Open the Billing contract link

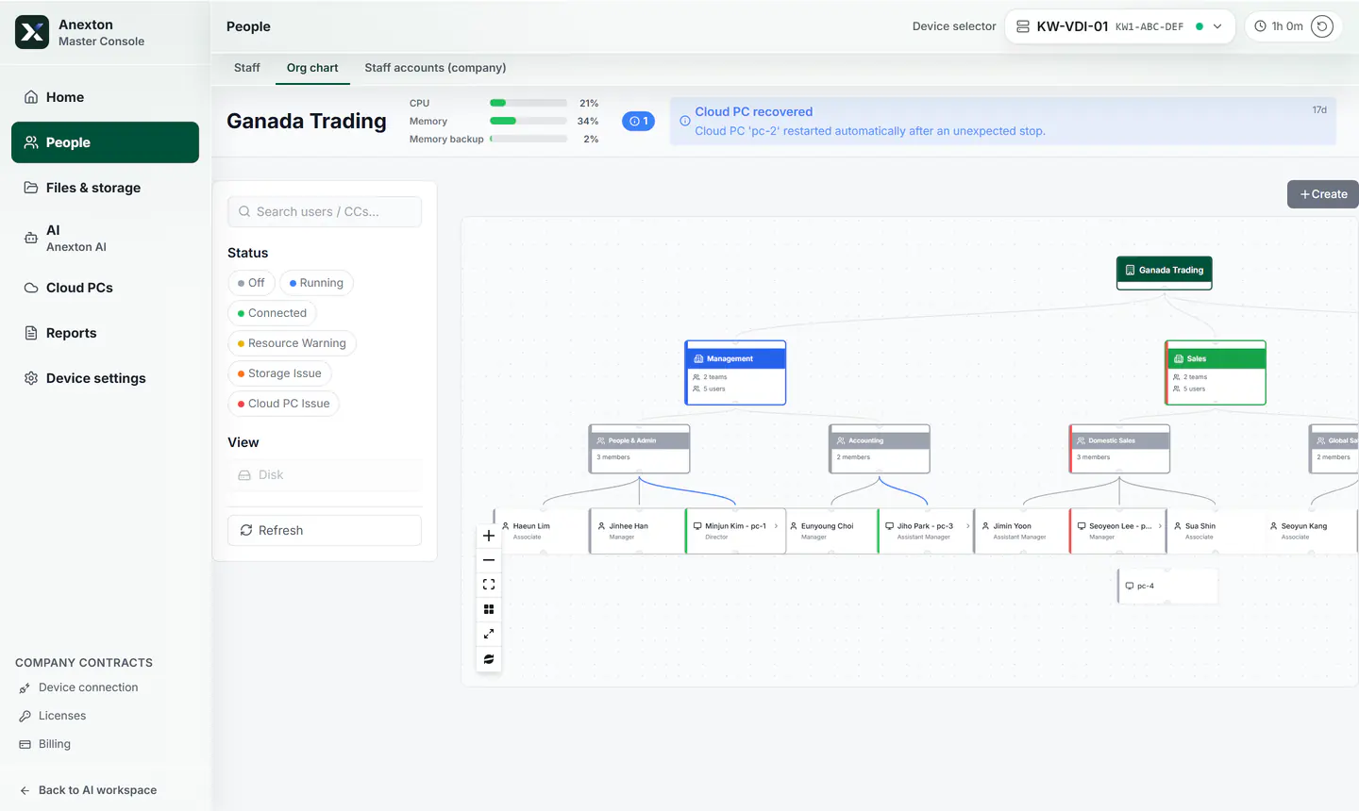[45, 744]
